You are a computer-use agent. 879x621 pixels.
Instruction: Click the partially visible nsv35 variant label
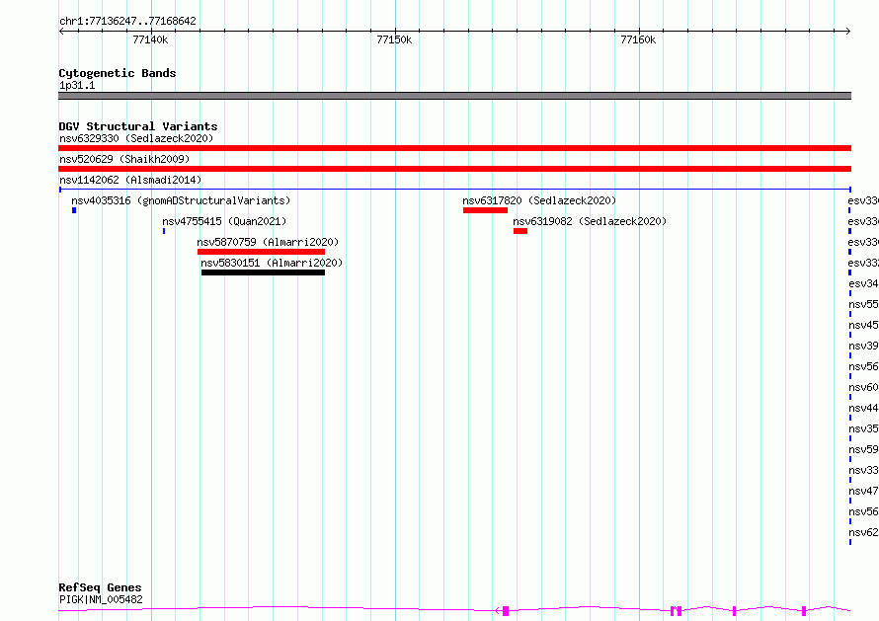pos(863,428)
